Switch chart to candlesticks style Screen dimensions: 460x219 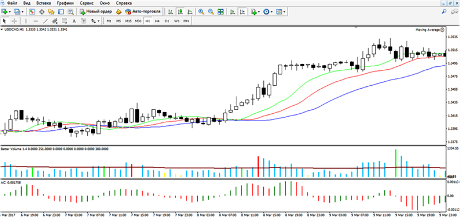(180, 11)
